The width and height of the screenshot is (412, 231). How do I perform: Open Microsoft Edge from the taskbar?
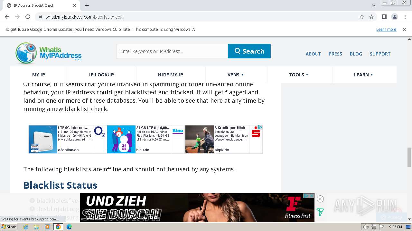click(x=69, y=227)
